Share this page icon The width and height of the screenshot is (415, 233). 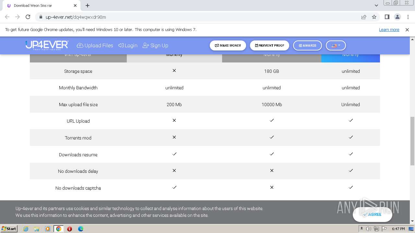coord(364,17)
